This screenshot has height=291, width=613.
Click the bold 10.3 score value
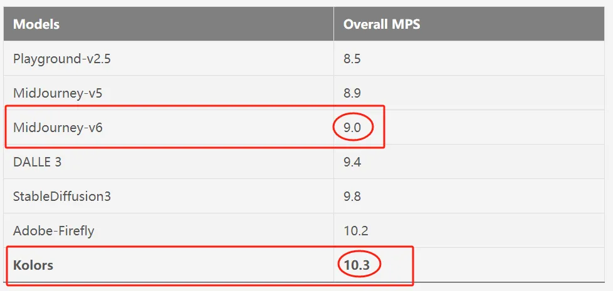[x=357, y=265]
